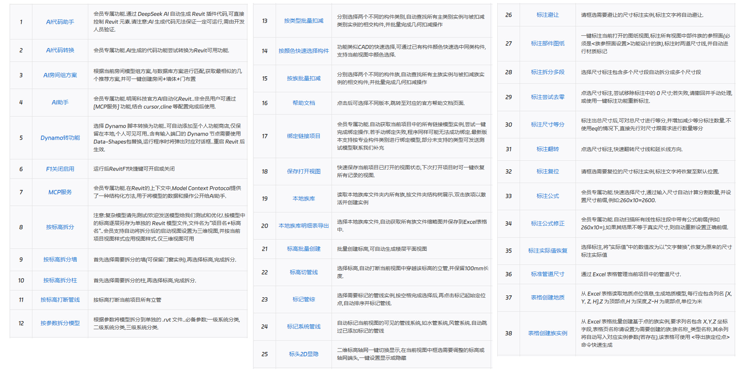Click the row number 12 cell
Screen dimensions: 745x372
click(x=21, y=323)
